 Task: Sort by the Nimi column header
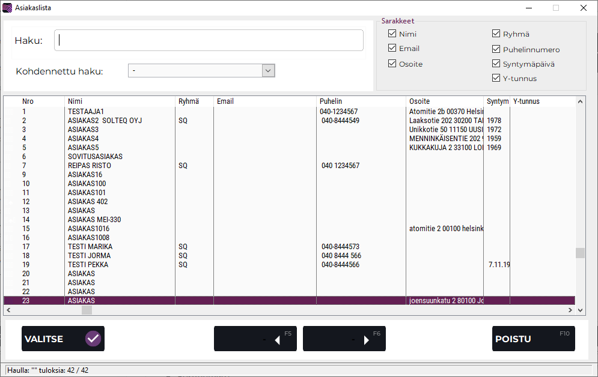click(x=119, y=101)
